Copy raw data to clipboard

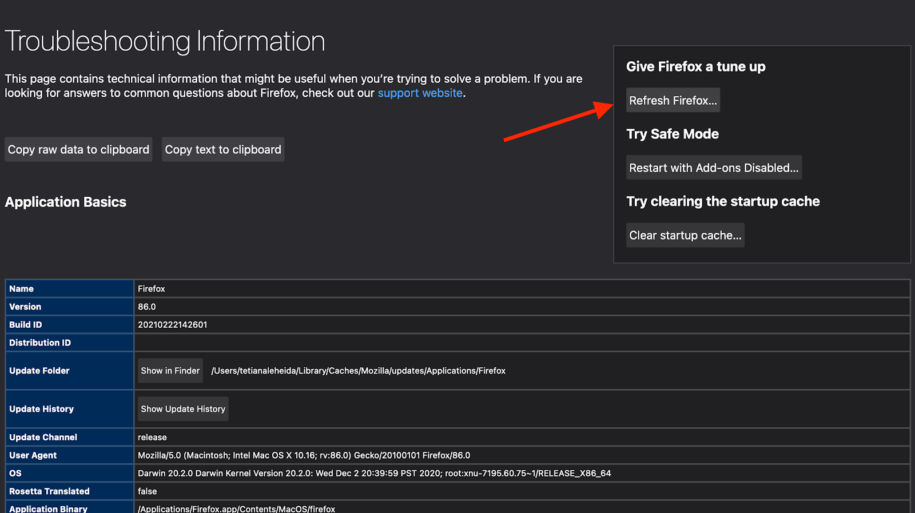coord(78,149)
